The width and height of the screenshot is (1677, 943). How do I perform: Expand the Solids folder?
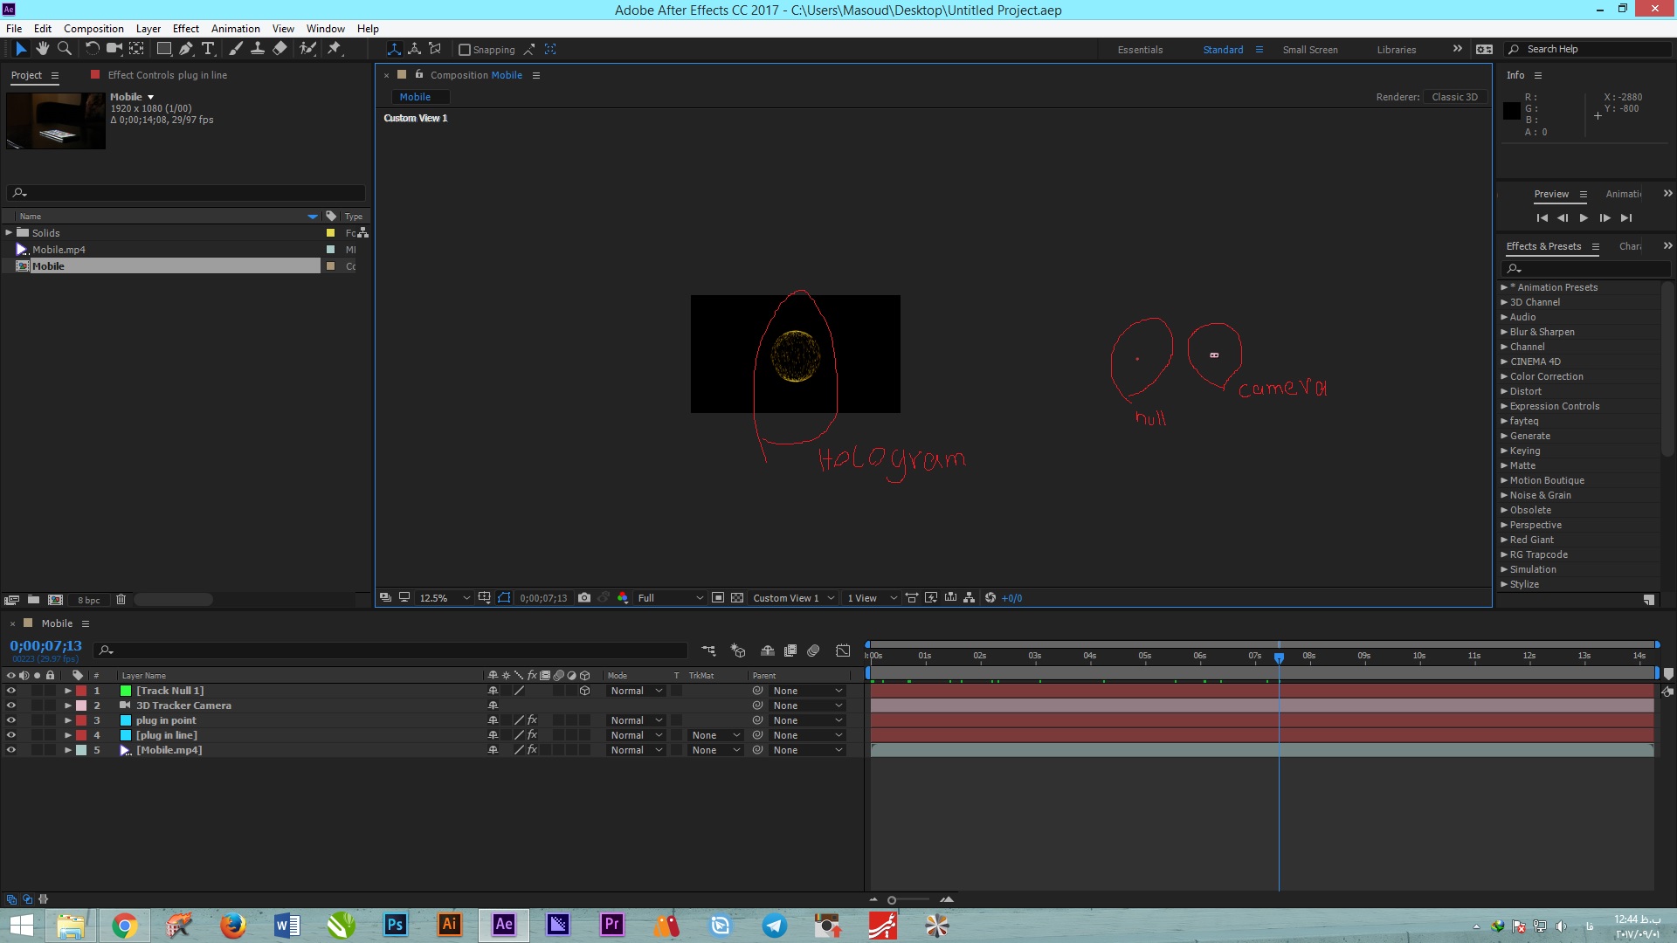[x=9, y=233]
